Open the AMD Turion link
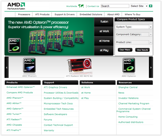162x136 pixels. [14, 114]
